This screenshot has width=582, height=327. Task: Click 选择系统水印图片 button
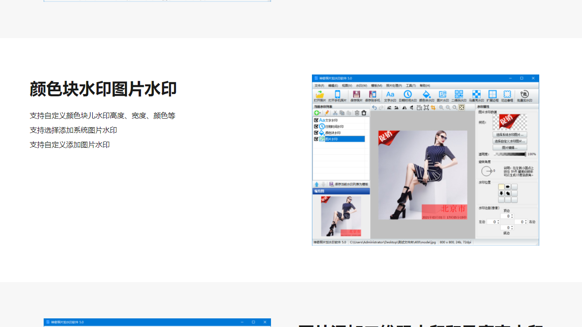click(x=510, y=135)
